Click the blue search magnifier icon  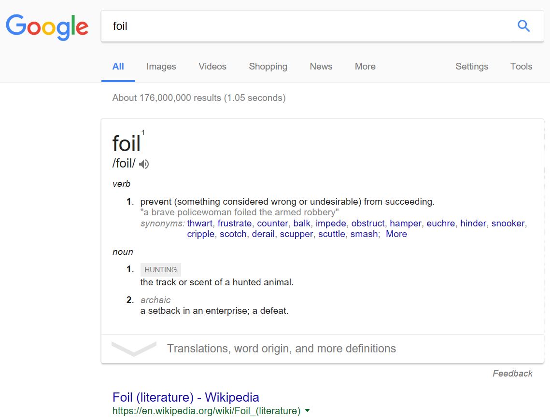pyautogui.click(x=523, y=26)
